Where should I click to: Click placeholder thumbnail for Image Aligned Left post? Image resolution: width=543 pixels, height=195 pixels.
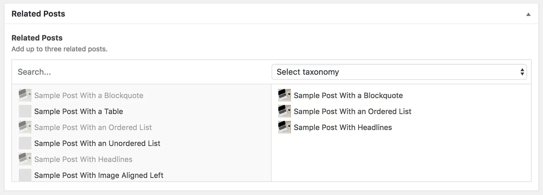coord(25,175)
